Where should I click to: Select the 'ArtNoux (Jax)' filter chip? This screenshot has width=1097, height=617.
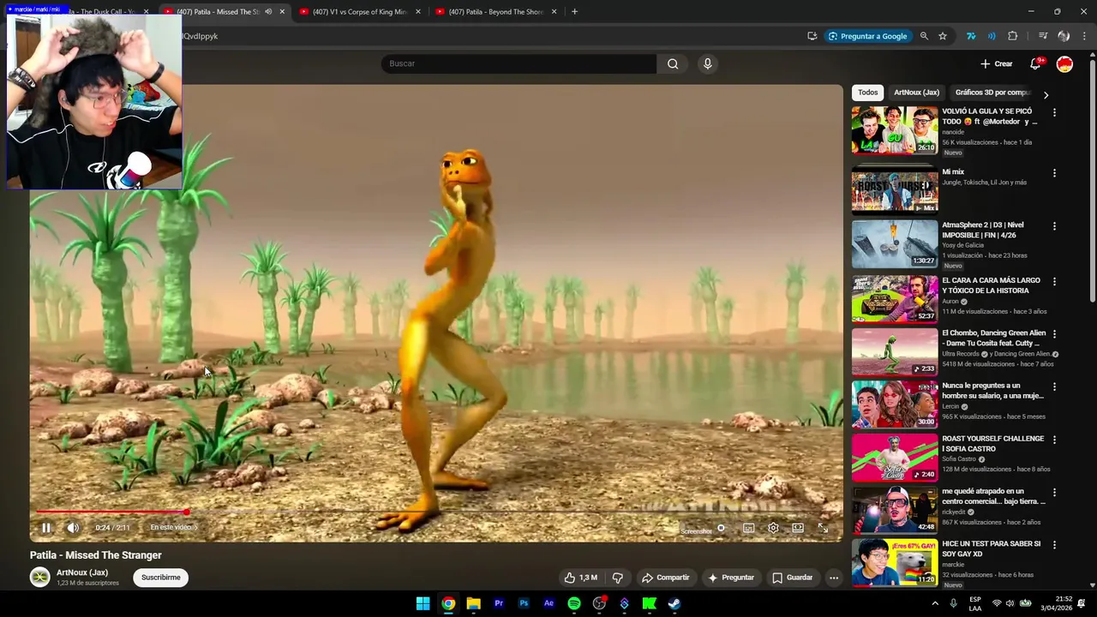point(916,93)
